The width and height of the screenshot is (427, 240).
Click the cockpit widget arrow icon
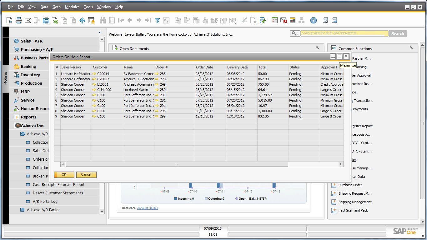pyautogui.click(x=334, y=21)
